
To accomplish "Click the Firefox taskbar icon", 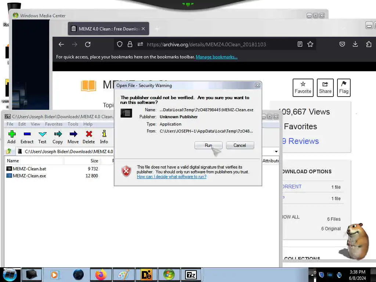I will tap(101, 275).
